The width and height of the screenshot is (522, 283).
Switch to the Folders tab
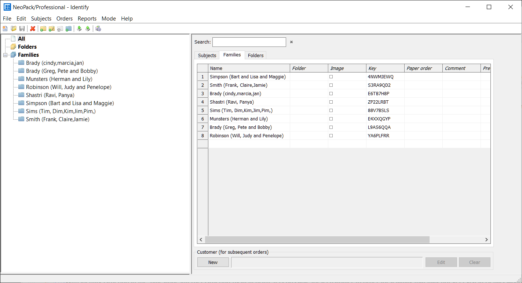[x=256, y=55]
